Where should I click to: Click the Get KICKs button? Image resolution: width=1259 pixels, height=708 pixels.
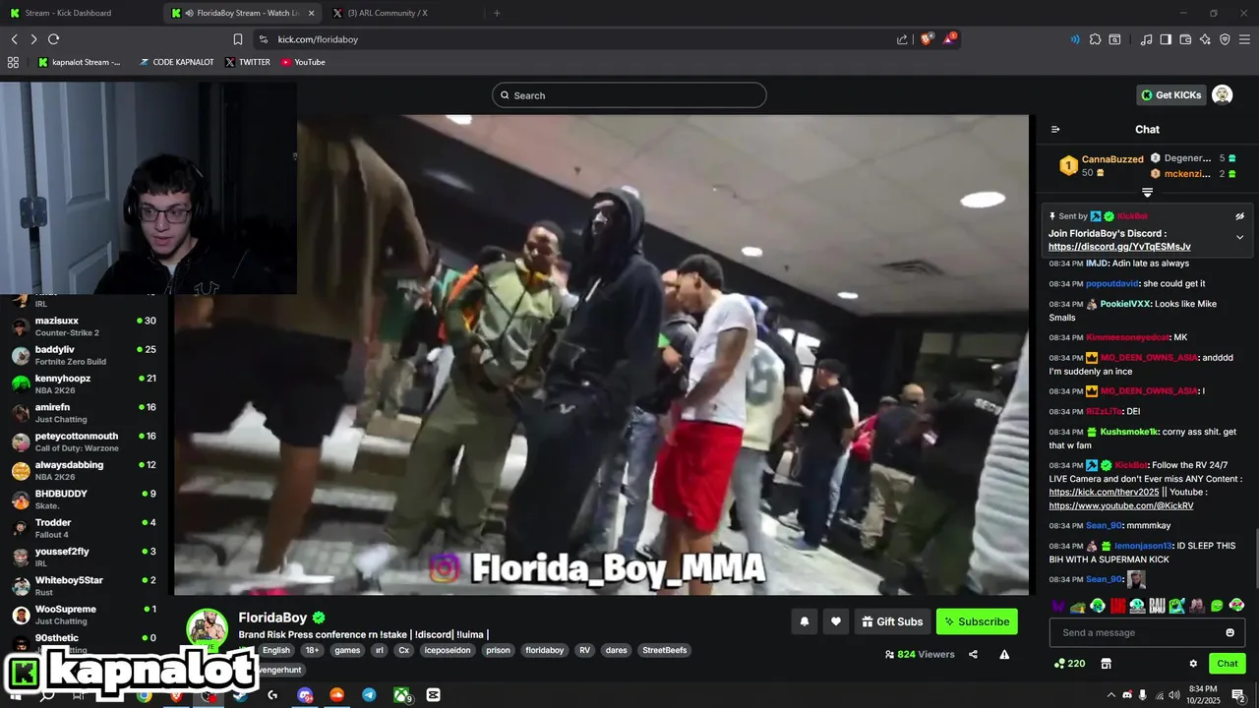1170,95
